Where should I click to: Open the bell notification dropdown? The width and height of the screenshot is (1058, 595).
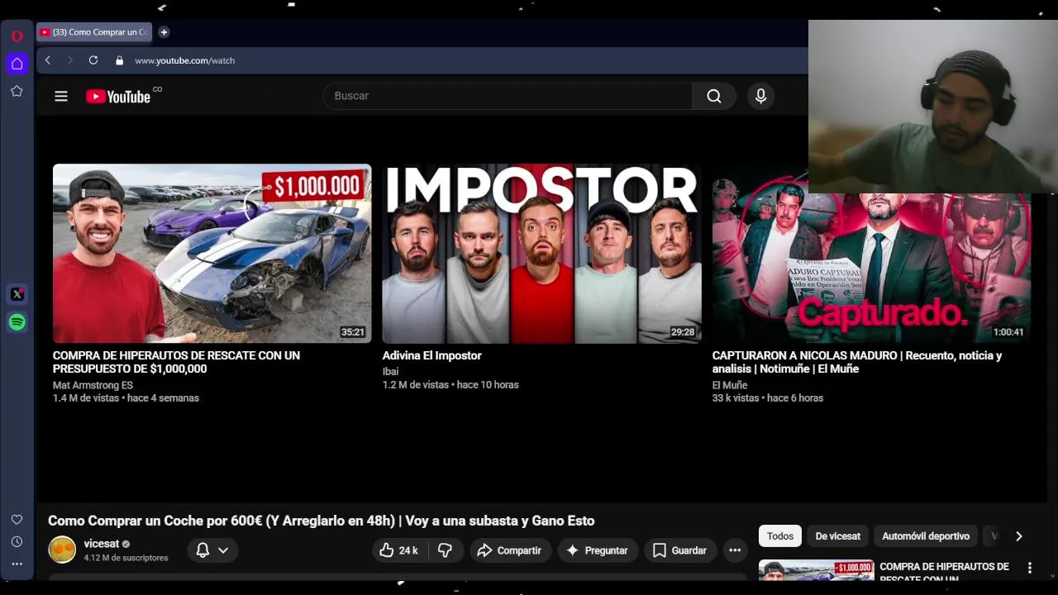click(212, 550)
